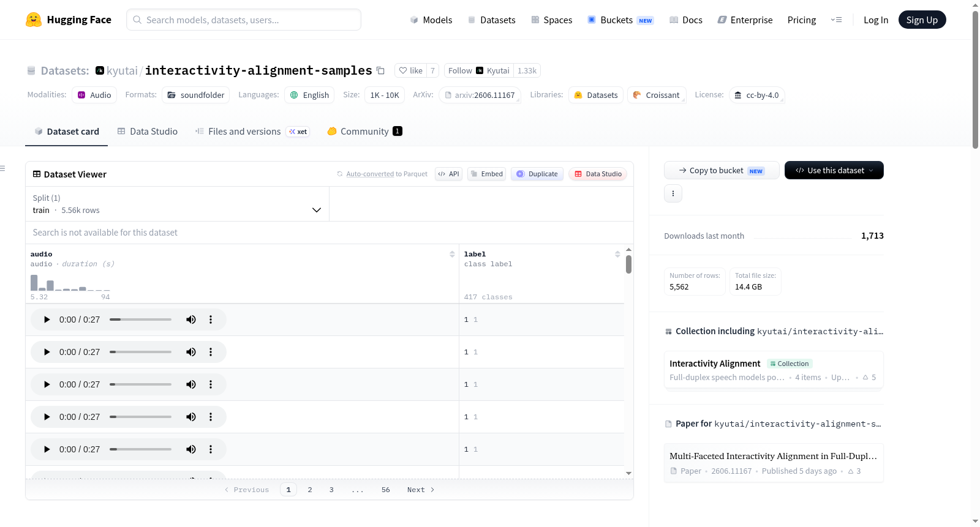Click the Sign Up button
Image resolution: width=980 pixels, height=527 pixels.
click(922, 20)
